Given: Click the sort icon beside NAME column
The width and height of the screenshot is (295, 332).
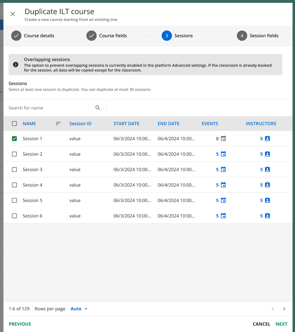Looking at the screenshot, I should tap(58, 124).
